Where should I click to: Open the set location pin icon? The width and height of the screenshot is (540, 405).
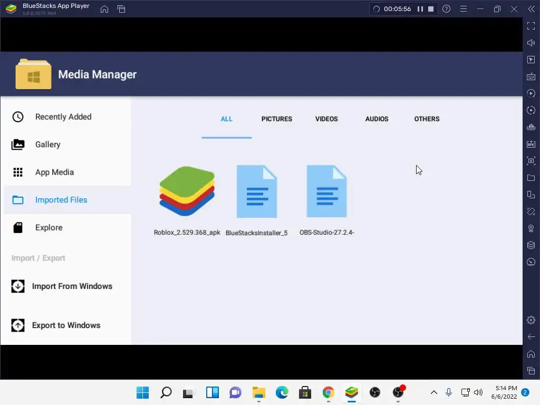(x=531, y=228)
